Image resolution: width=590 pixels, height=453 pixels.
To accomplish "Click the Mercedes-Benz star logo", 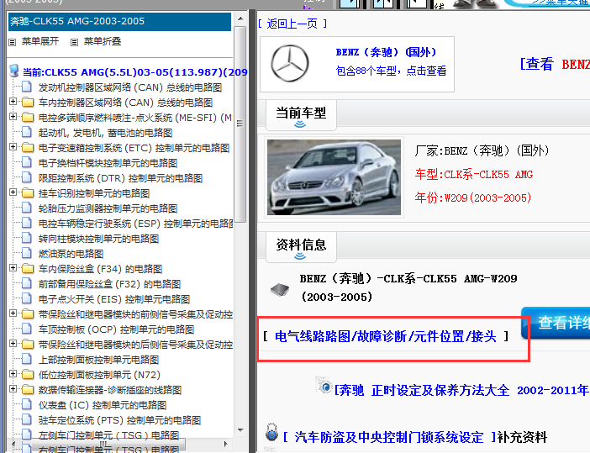I will pyautogui.click(x=290, y=63).
